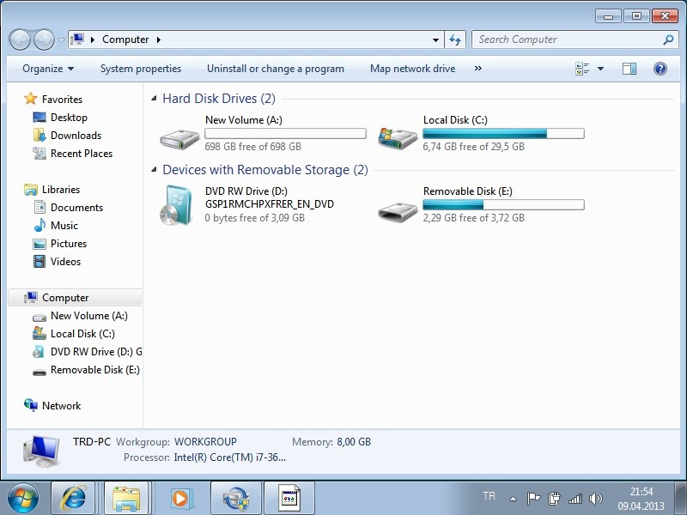Click Uninstall or change a program
Image resolution: width=687 pixels, height=515 pixels.
pos(275,69)
